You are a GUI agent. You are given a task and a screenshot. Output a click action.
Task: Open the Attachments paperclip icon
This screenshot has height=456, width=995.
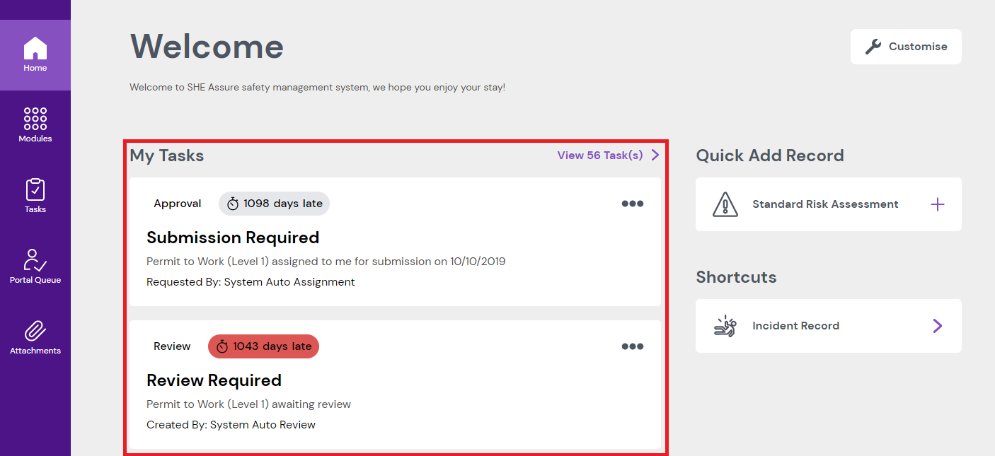click(x=35, y=331)
